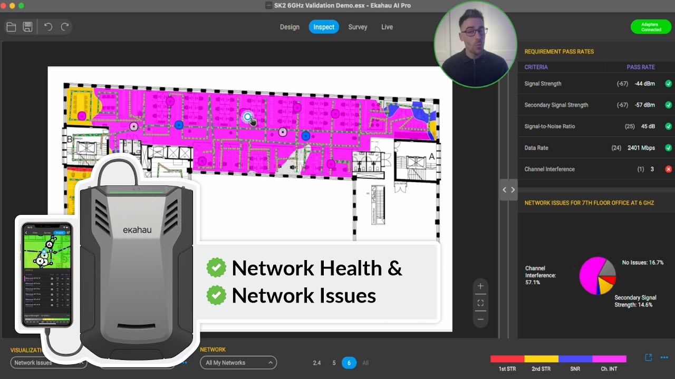Switch to the Design tab
Screen dimensions: 675x379
tap(290, 27)
